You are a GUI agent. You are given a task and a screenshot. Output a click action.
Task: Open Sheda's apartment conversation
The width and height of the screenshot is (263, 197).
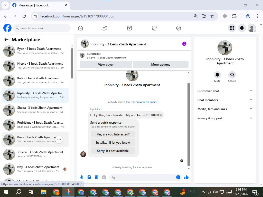[x=35, y=110]
